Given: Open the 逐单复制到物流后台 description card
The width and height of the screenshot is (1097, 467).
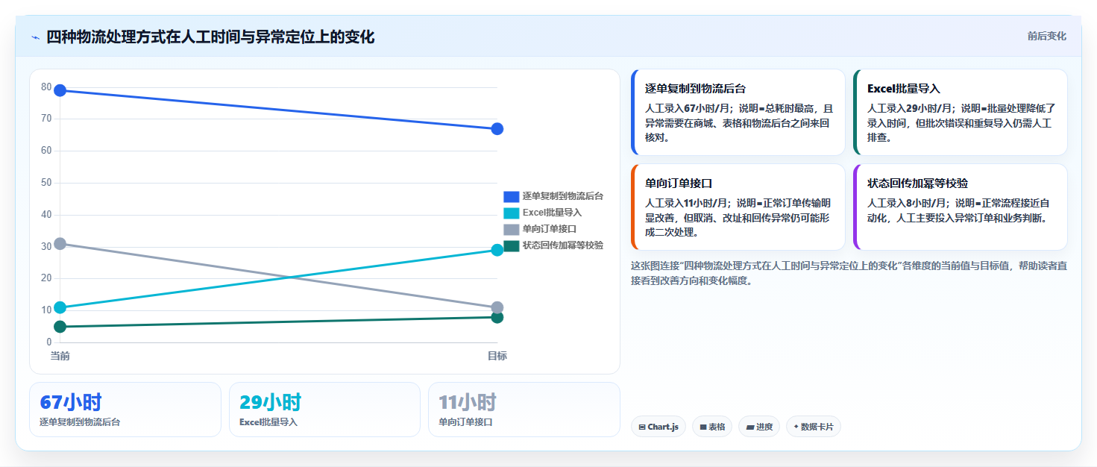Looking at the screenshot, I should [738, 113].
